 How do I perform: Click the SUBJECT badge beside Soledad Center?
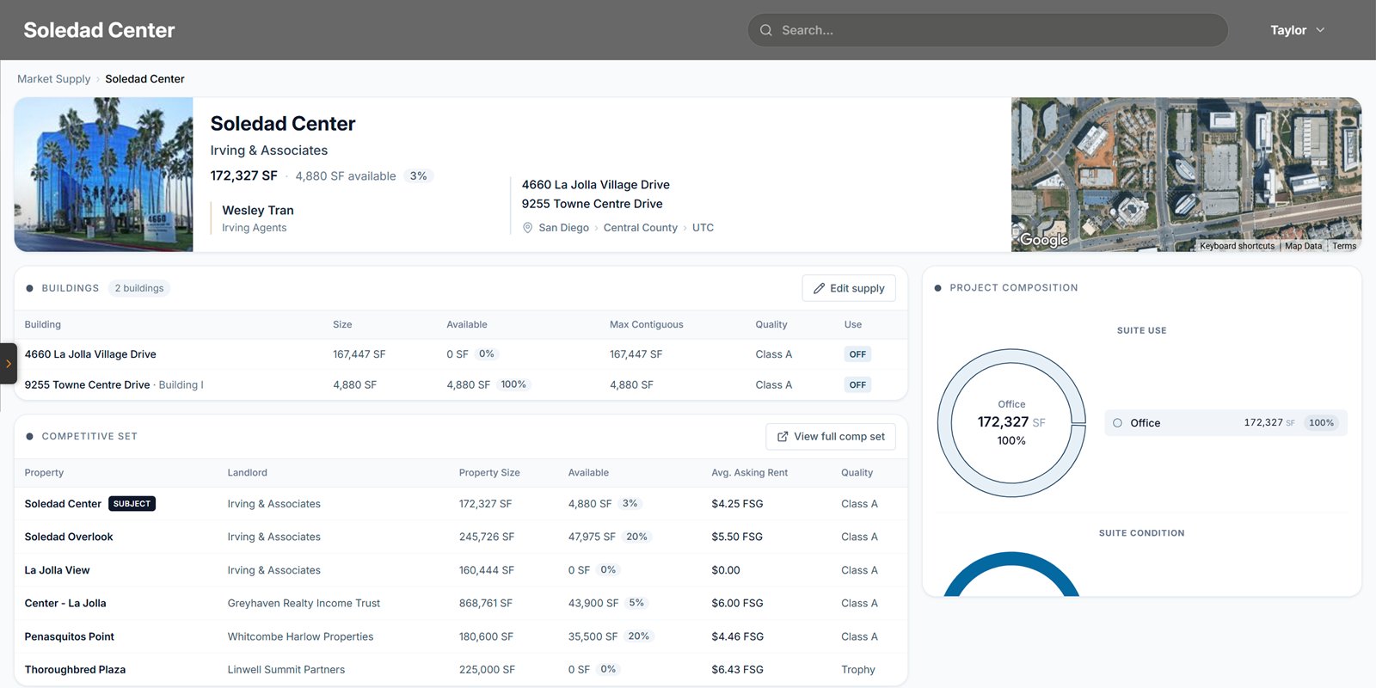132,504
